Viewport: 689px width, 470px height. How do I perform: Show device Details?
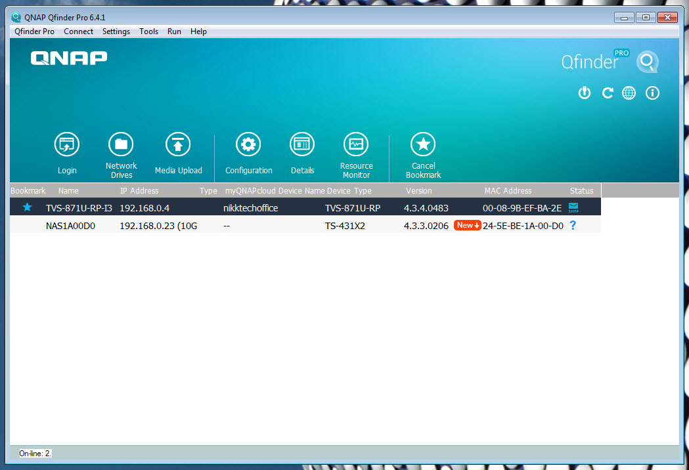pos(302,144)
